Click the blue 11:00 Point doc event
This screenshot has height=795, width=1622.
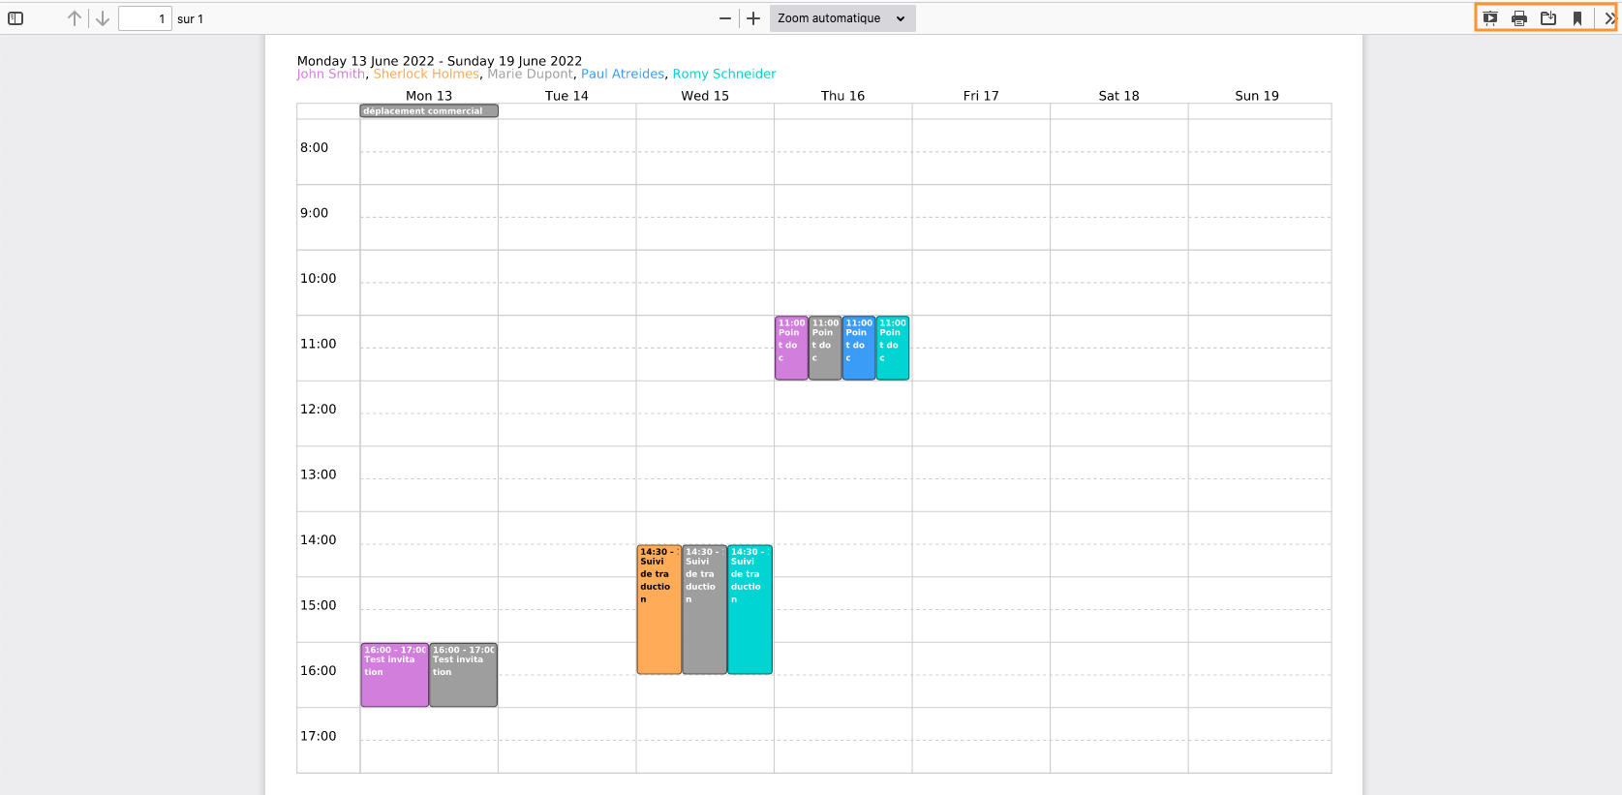(x=858, y=348)
